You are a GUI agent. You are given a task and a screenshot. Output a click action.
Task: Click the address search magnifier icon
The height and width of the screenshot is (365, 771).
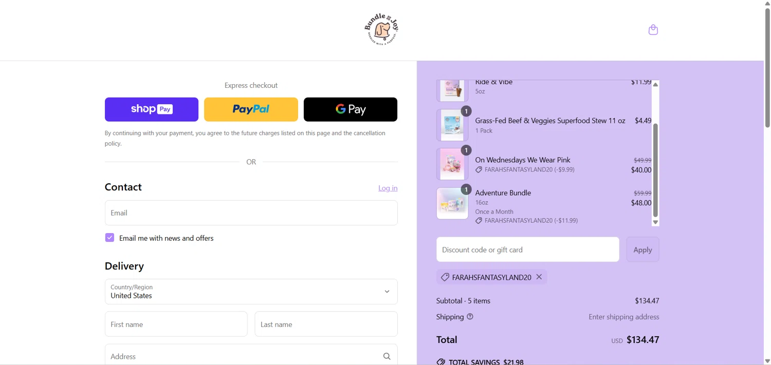click(387, 356)
